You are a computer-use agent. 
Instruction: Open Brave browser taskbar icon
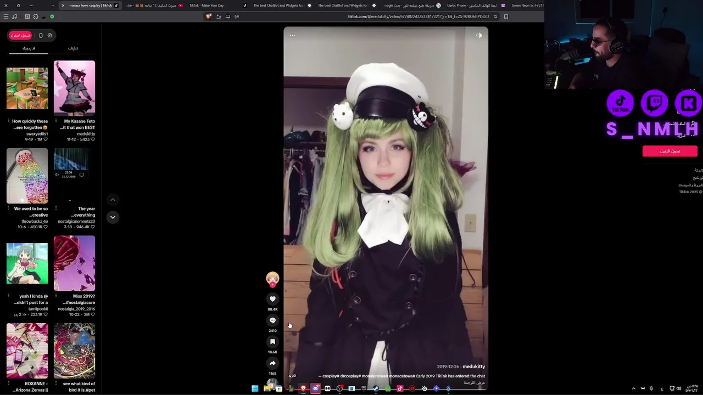(x=303, y=388)
